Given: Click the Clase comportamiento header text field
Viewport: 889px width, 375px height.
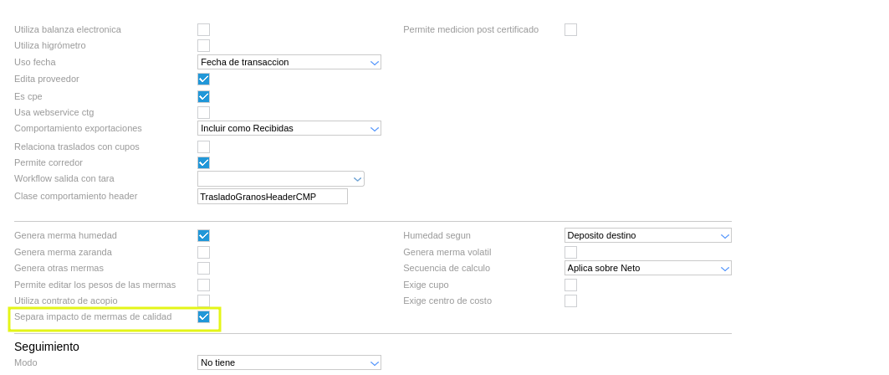Looking at the screenshot, I should [x=273, y=196].
